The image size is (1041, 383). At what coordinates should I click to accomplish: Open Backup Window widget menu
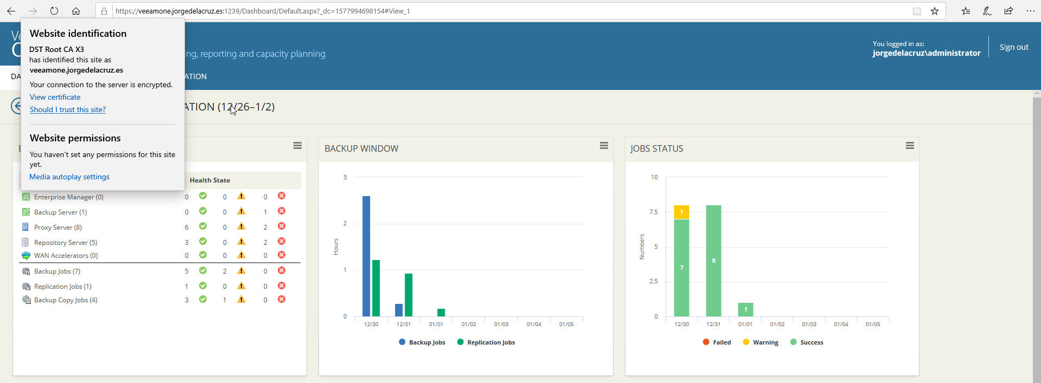(604, 146)
